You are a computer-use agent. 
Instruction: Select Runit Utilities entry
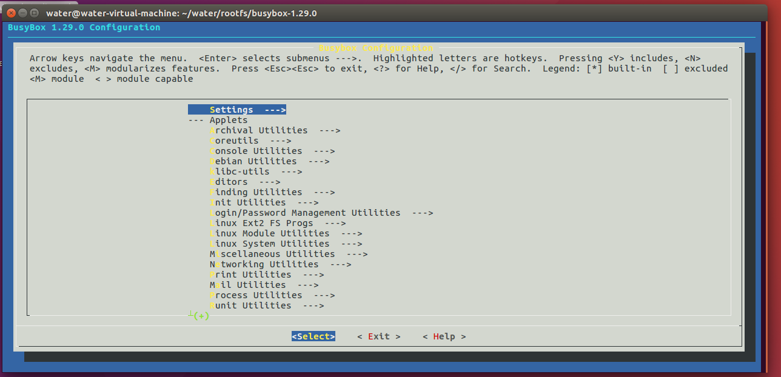(267, 305)
